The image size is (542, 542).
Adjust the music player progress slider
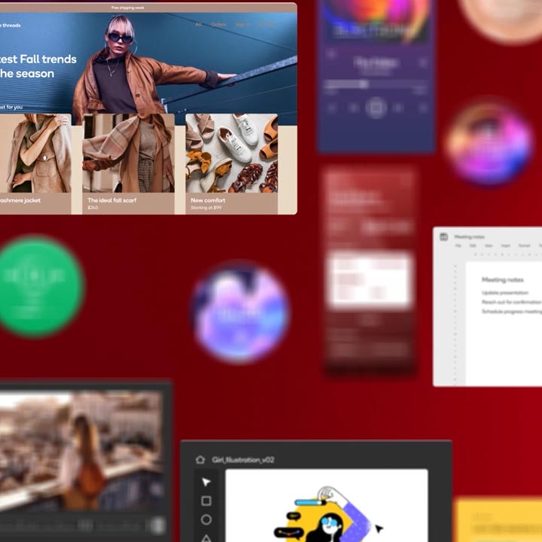(x=376, y=84)
